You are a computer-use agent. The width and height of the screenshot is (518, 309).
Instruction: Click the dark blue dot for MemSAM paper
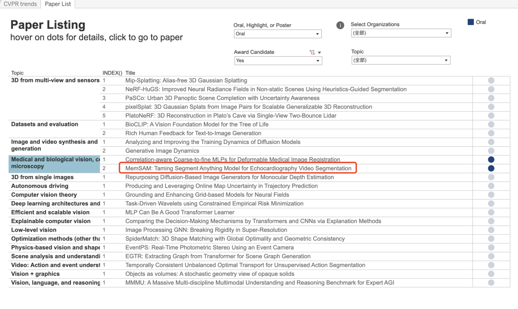click(491, 168)
